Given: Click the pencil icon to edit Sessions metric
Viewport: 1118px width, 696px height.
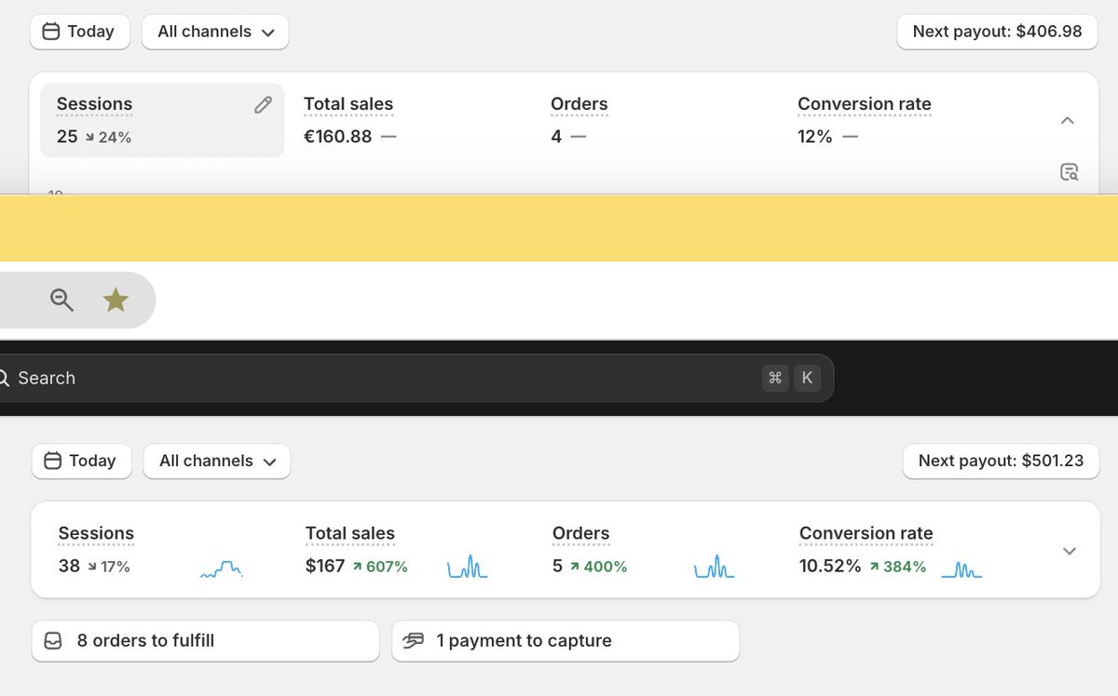Looking at the screenshot, I should pyautogui.click(x=262, y=104).
